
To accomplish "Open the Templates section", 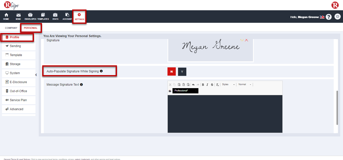I will (x=43, y=16).
